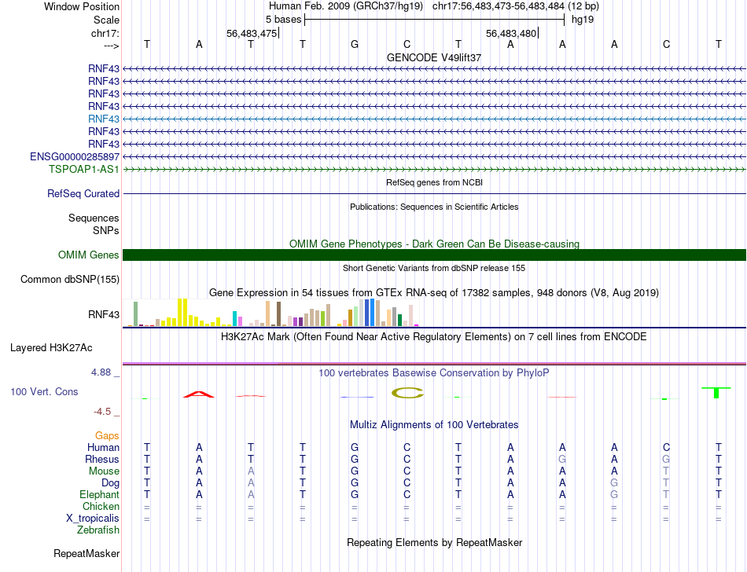Click the Sequences publications row label
747x572 pixels.
point(94,218)
